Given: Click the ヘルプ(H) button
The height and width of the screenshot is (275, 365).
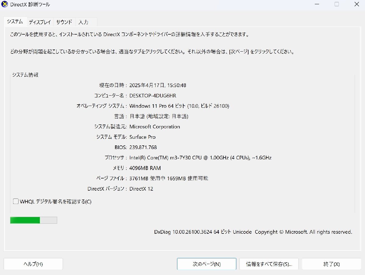Looking at the screenshot, I should (33, 264).
